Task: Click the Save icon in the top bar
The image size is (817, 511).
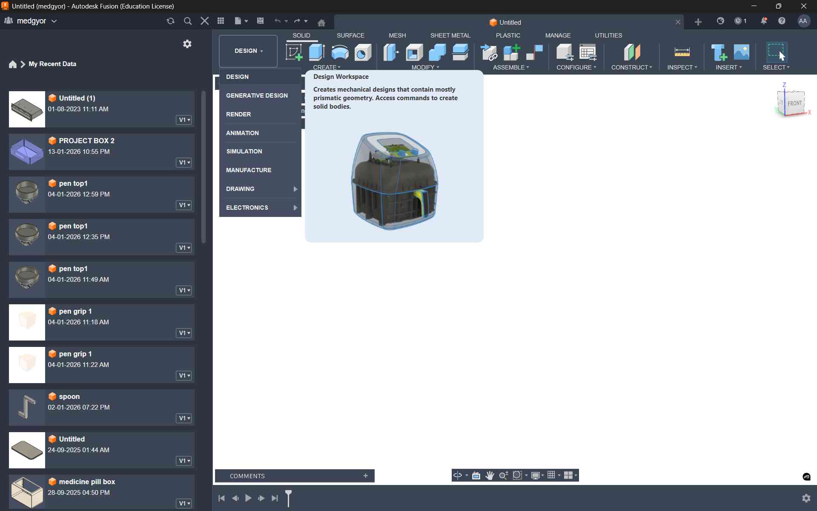Action: pyautogui.click(x=261, y=21)
